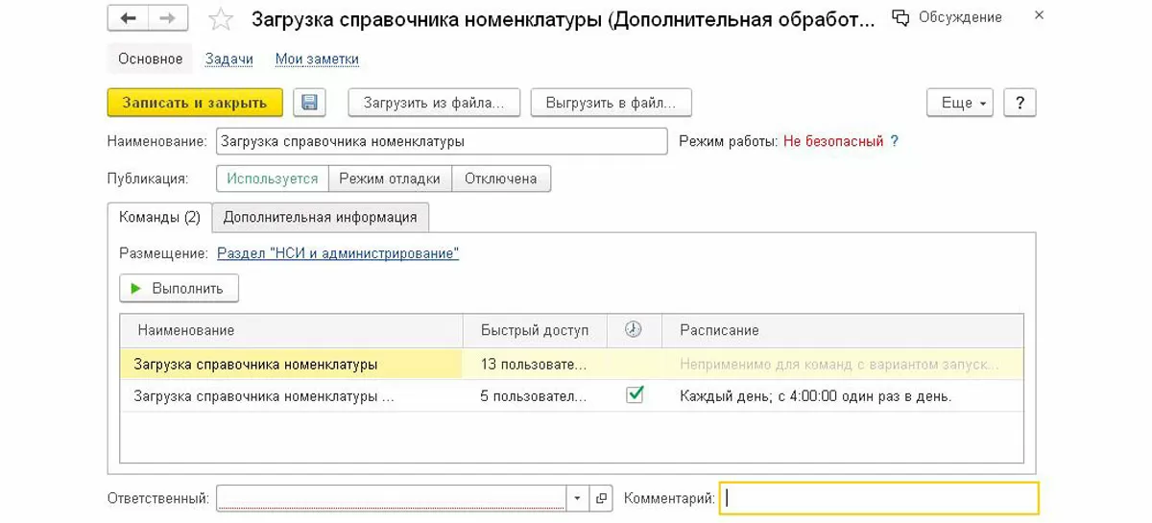Screen dimensions: 1152x523
Task: Click into the Комментарий input field
Action: pos(878,498)
